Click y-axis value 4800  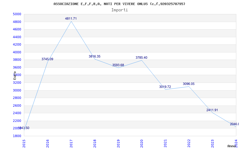click(17, 22)
